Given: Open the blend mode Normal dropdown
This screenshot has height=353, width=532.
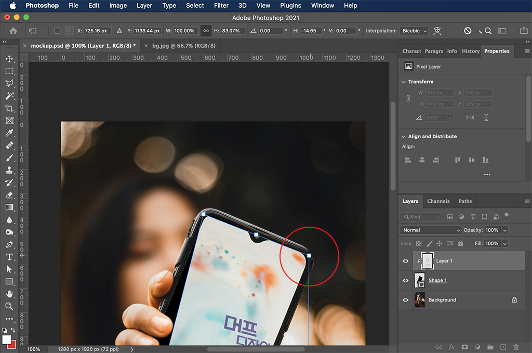Looking at the screenshot, I should (431, 230).
